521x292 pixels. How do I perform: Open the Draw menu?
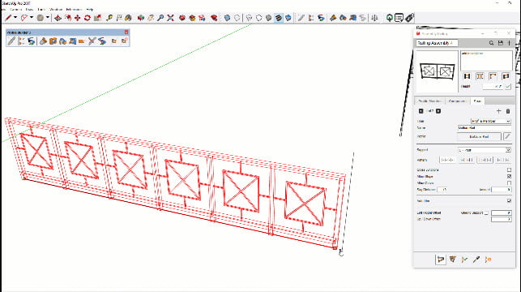coord(29,9)
